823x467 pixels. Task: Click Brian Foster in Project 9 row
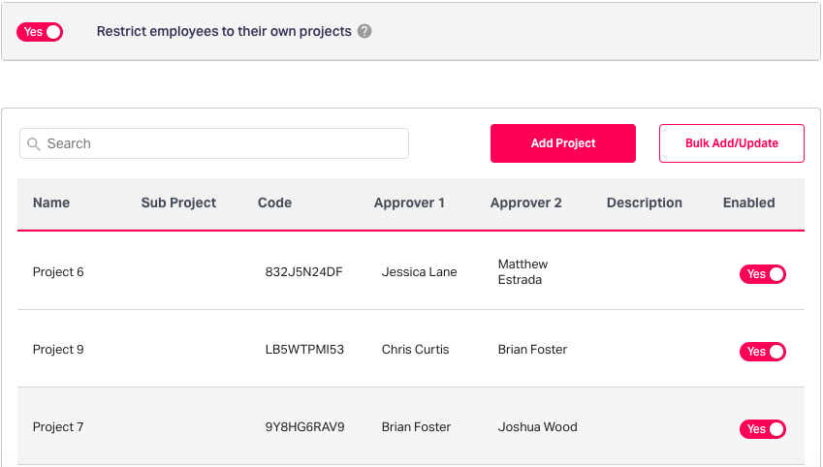[x=533, y=350]
